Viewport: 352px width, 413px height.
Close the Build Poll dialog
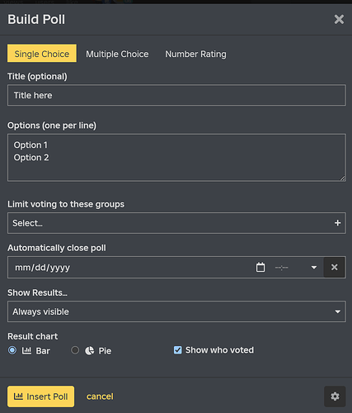pos(339,20)
